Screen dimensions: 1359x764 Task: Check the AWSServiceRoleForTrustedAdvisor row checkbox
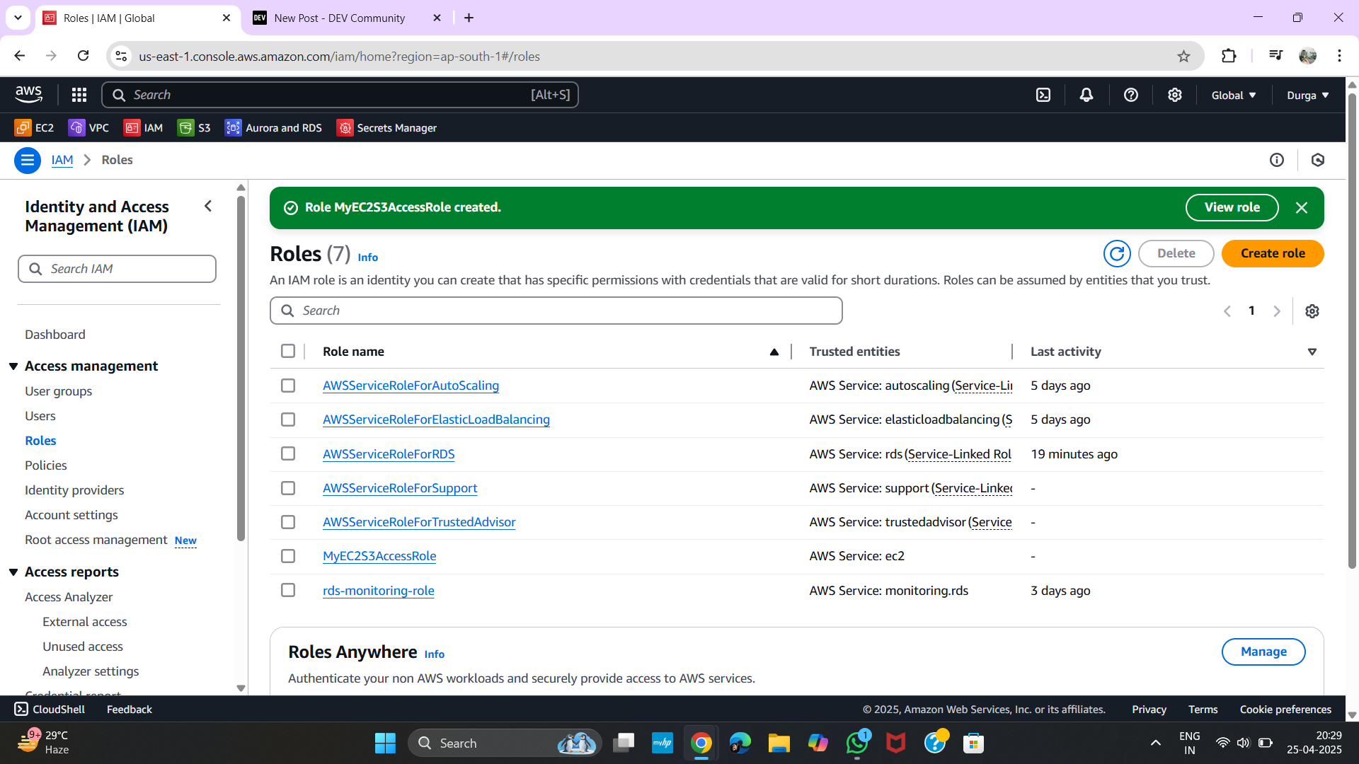click(x=288, y=522)
